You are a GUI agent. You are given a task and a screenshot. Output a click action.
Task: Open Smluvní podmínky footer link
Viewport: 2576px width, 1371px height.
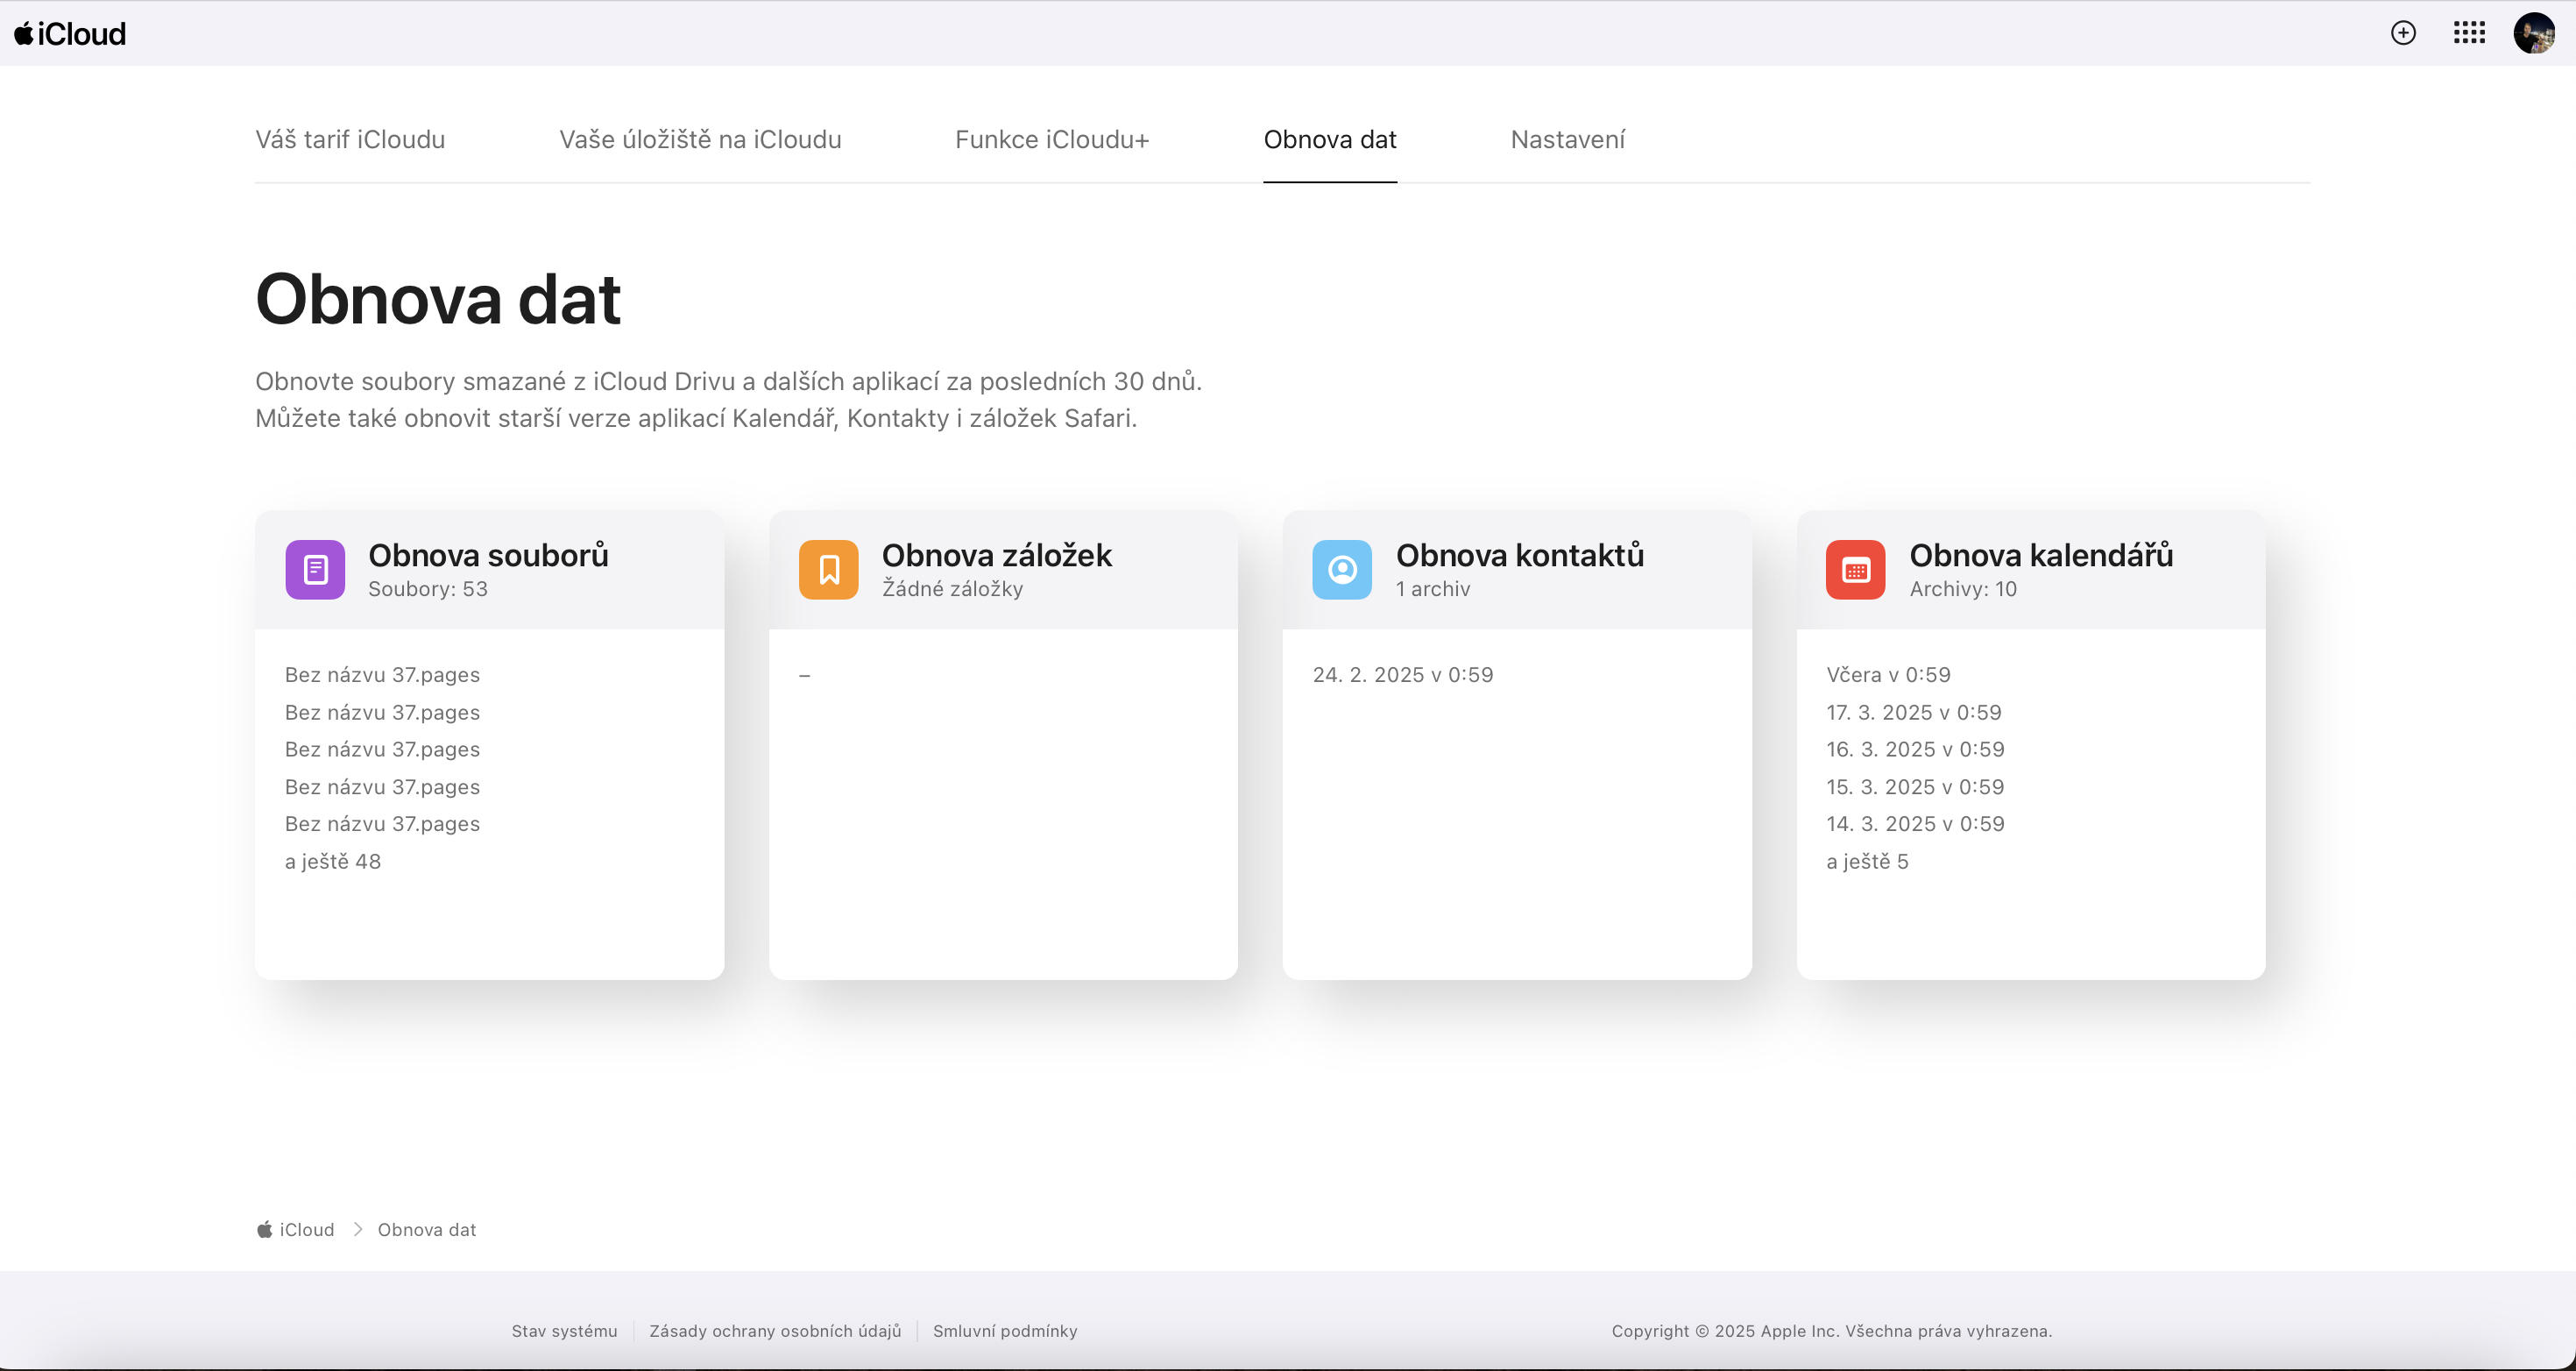click(x=1005, y=1331)
